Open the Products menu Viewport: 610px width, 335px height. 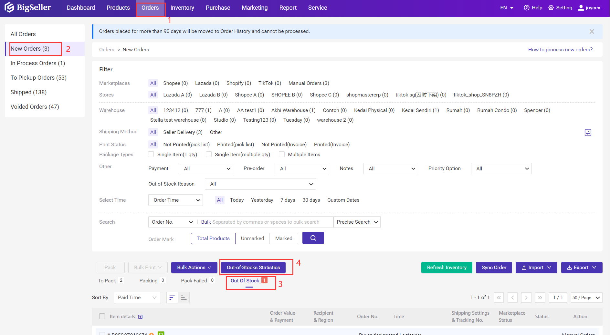118,8
